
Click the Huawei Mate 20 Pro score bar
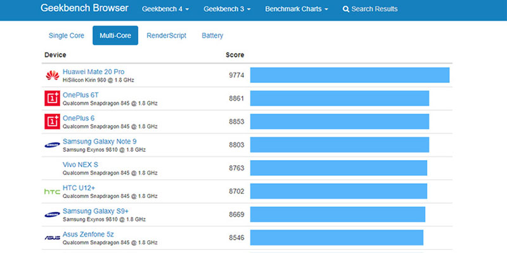350,75
